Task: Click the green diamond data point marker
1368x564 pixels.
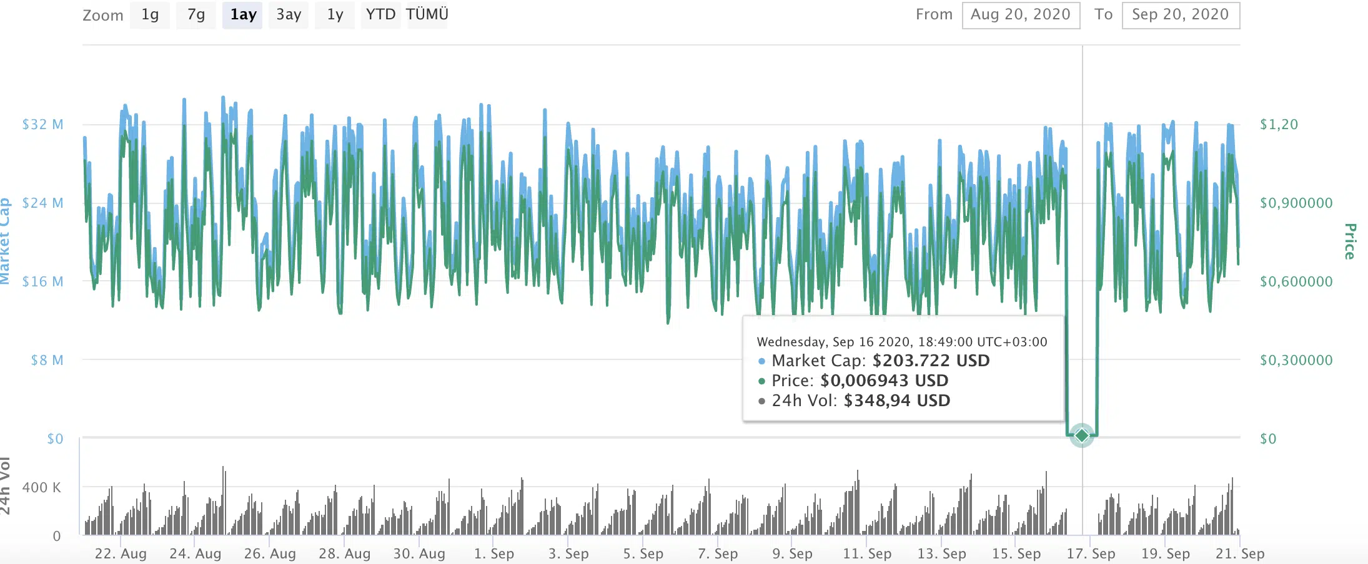Action: [x=1081, y=435]
